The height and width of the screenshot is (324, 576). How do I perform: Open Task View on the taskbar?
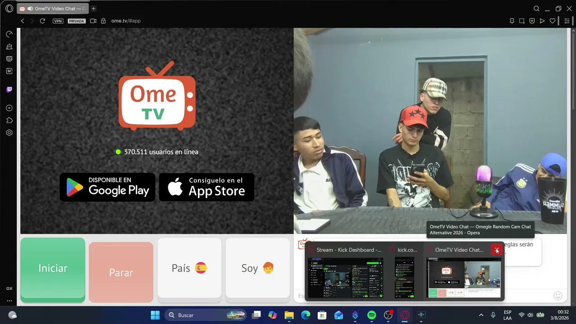pos(256,315)
